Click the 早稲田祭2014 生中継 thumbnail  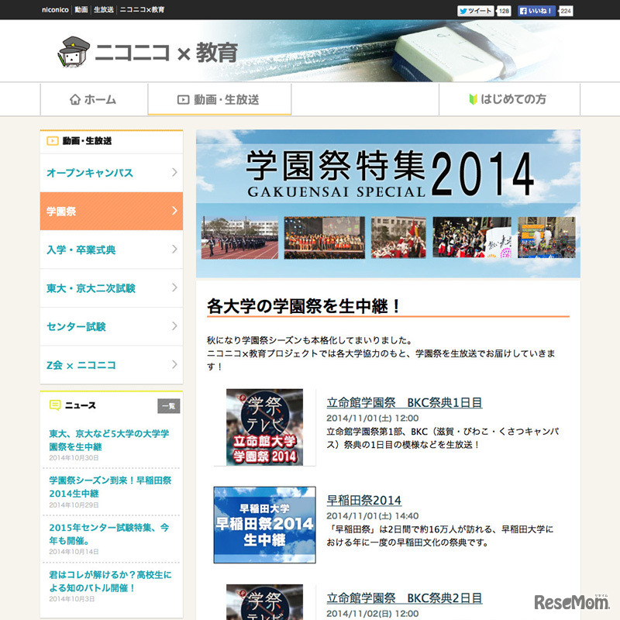263,523
